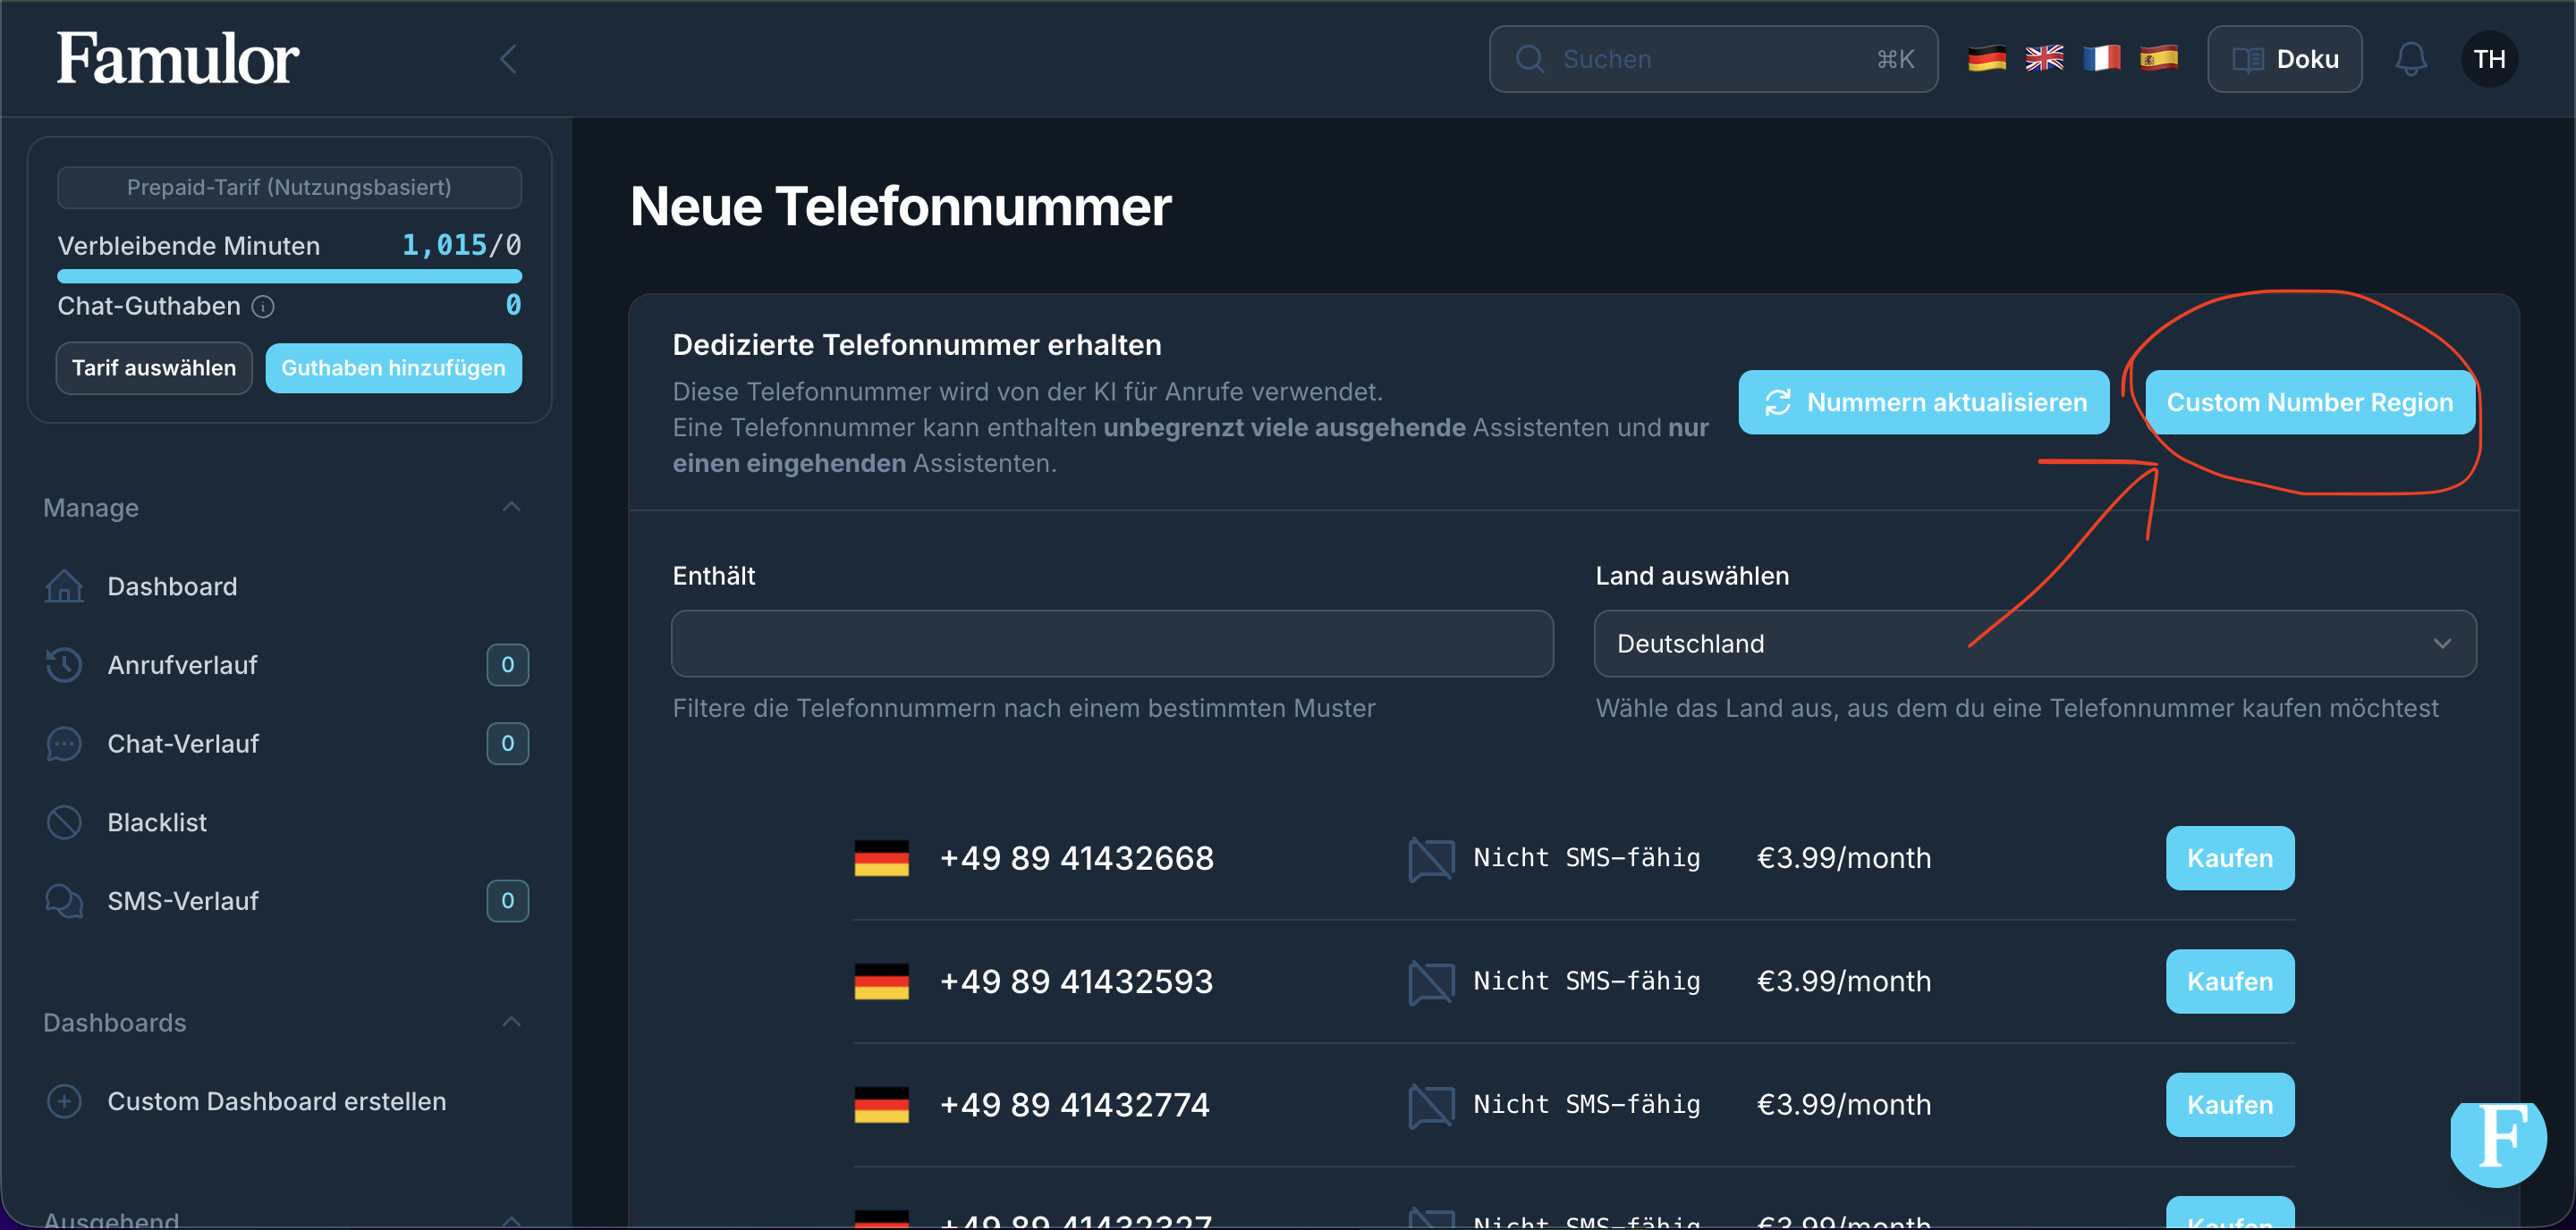Open Dashboard in sidebar
The image size is (2576, 1230).
(x=172, y=586)
